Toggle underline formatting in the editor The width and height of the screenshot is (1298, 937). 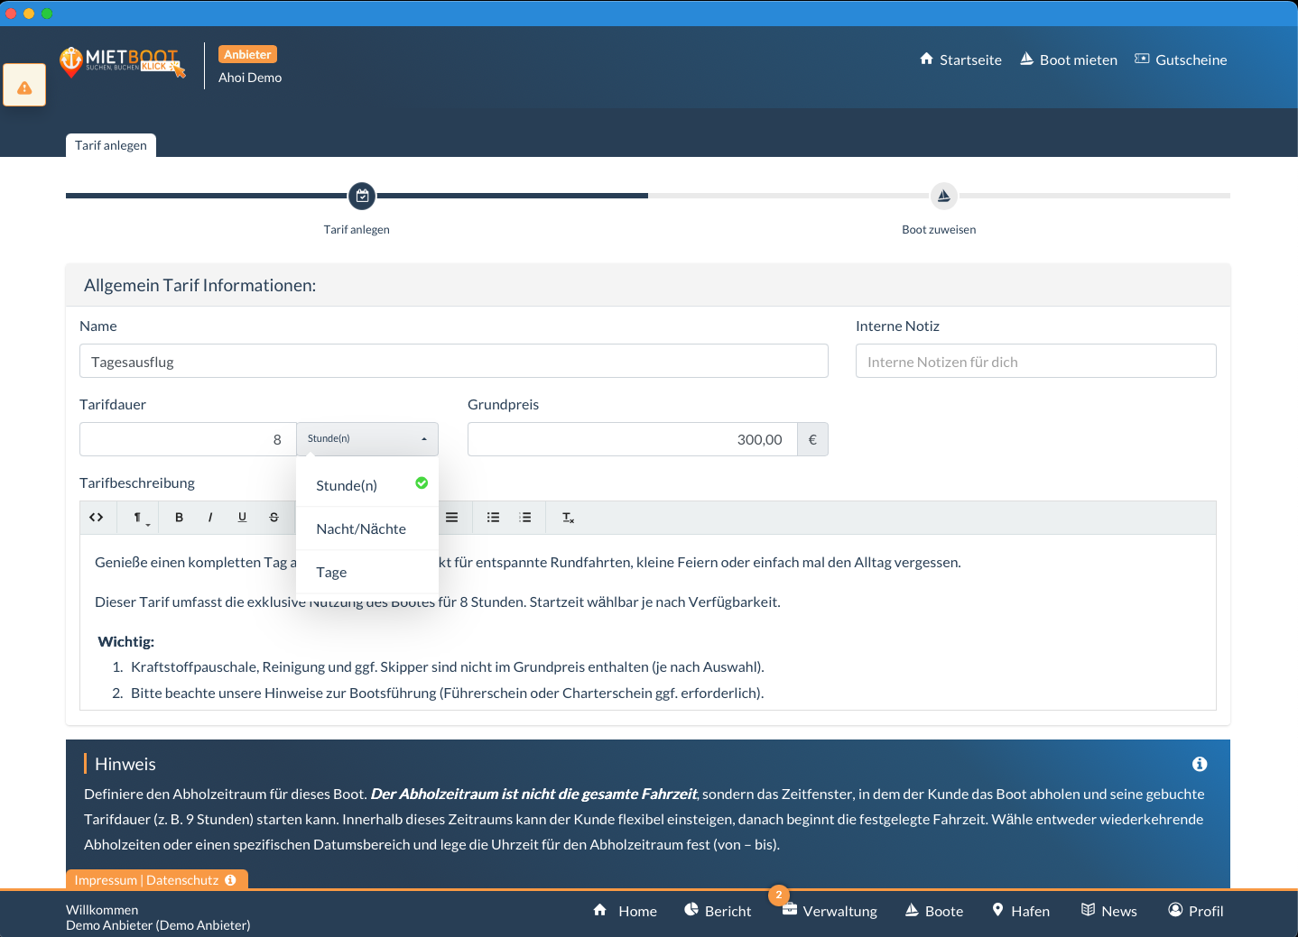point(242,518)
